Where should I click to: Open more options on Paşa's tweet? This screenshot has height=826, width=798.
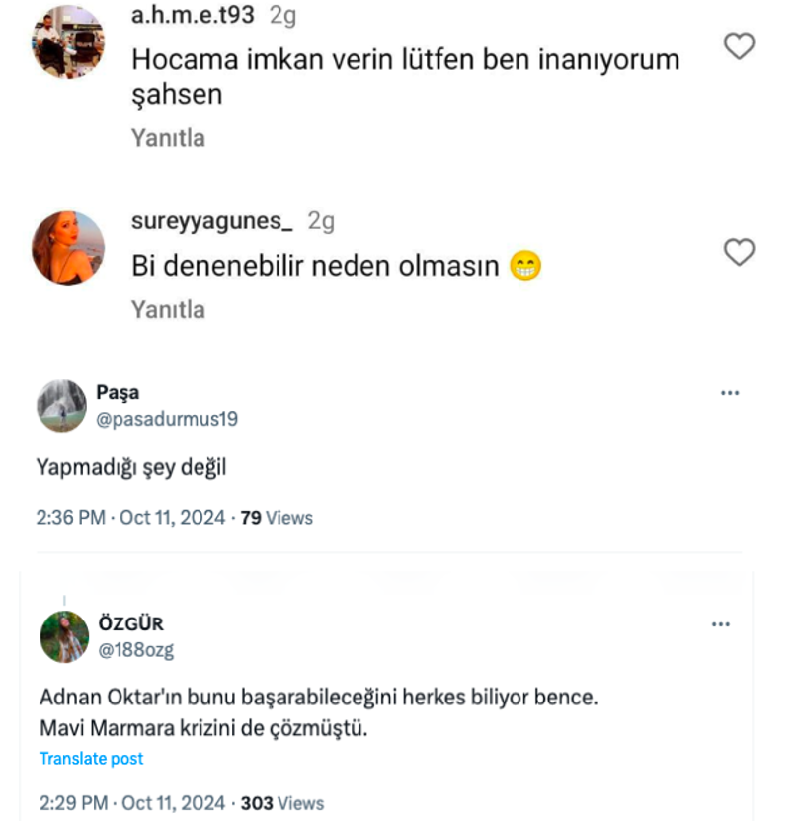click(730, 393)
